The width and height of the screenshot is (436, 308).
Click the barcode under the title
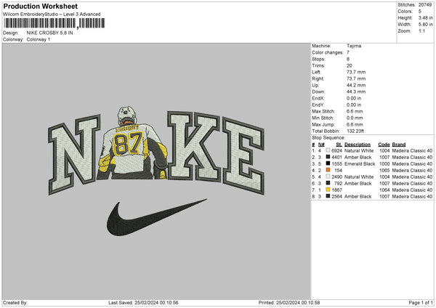54,23
